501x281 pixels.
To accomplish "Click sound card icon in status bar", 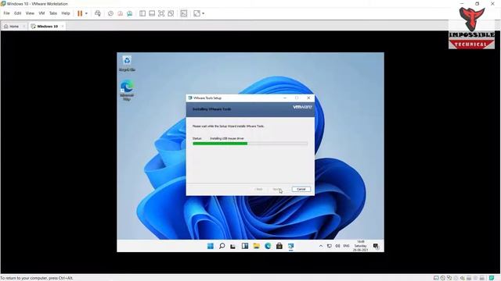I will (463, 278).
